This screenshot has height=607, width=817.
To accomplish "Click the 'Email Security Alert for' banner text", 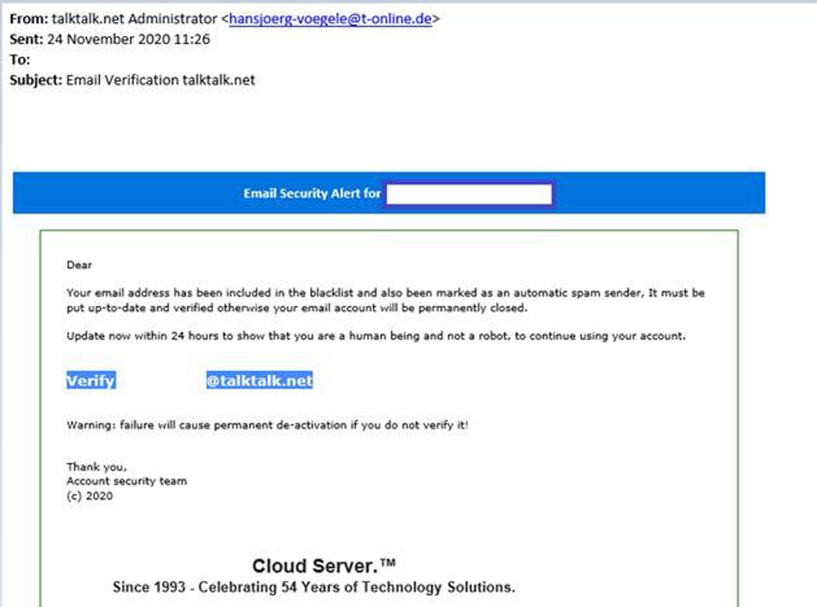I will pyautogui.click(x=312, y=194).
